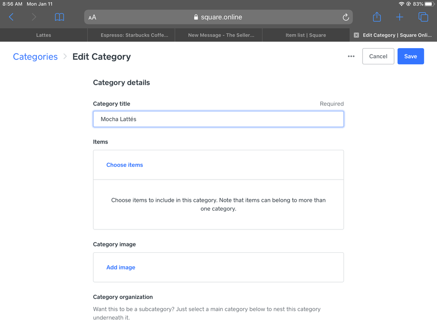Tap the AA reader text-size control
The image size is (437, 328).
point(92,18)
